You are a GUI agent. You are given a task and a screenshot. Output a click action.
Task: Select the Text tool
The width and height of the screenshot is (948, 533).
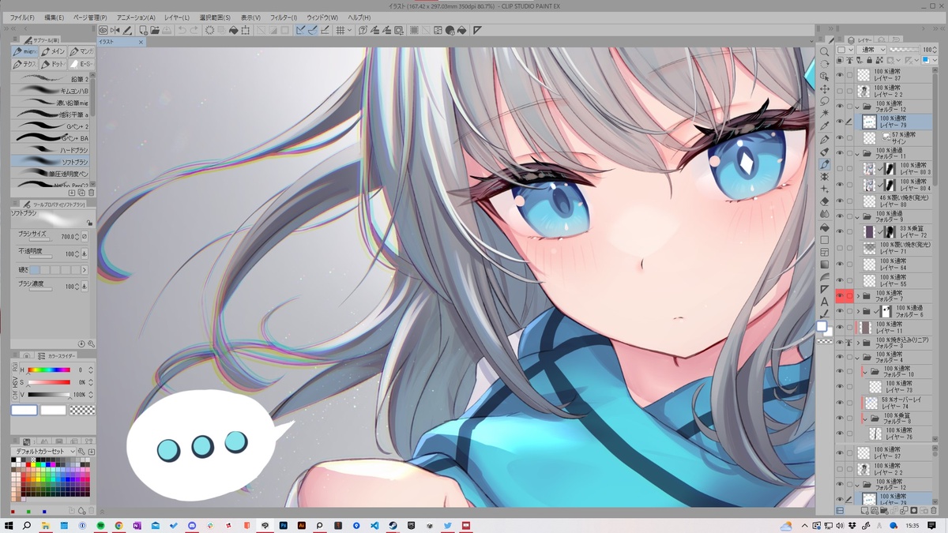click(x=825, y=301)
